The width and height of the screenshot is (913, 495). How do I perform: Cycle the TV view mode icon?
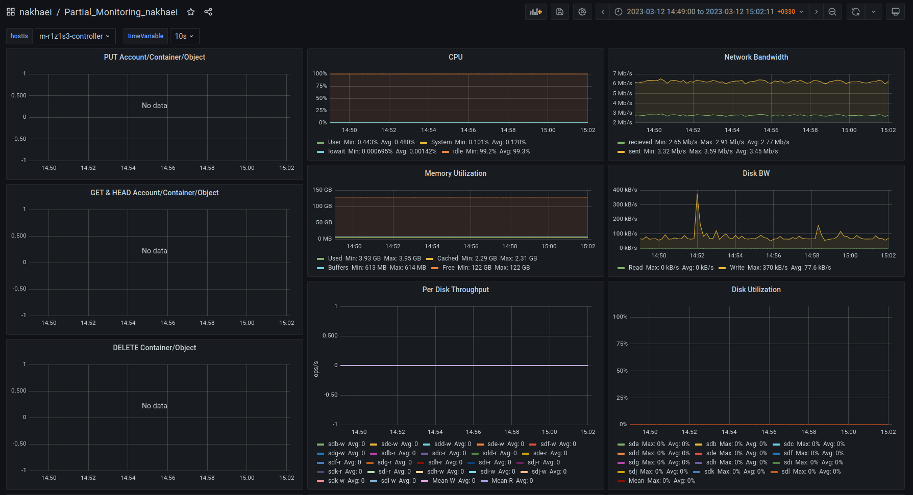click(x=896, y=12)
